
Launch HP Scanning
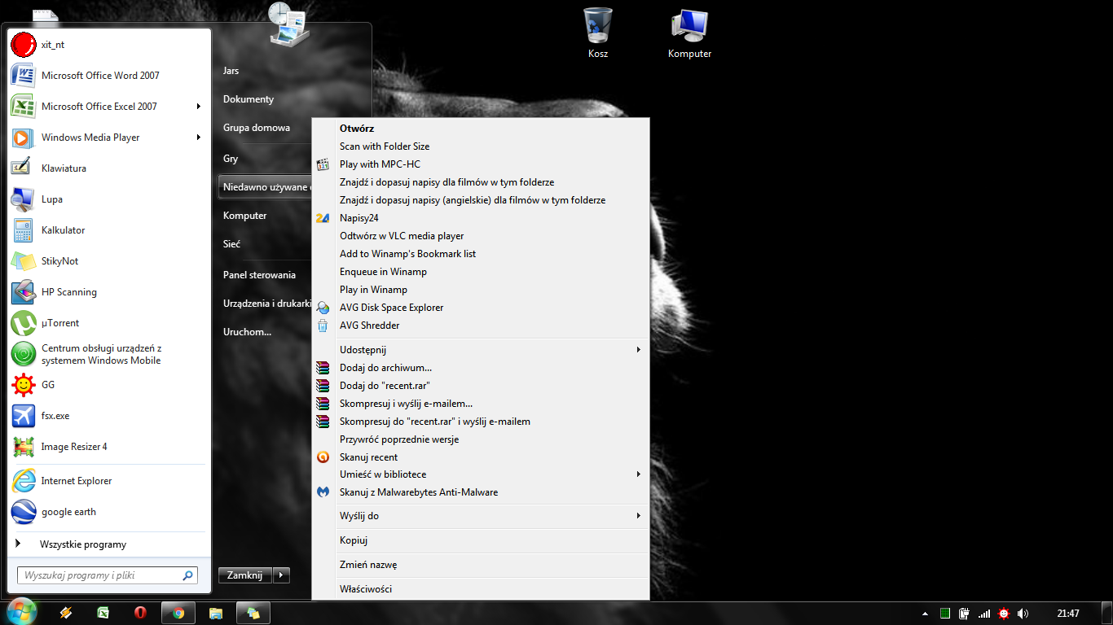(x=108, y=292)
